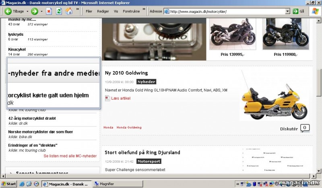The image size is (322, 188).
Task: Click the green Back (Tilbage) arrow
Action: (8, 11)
